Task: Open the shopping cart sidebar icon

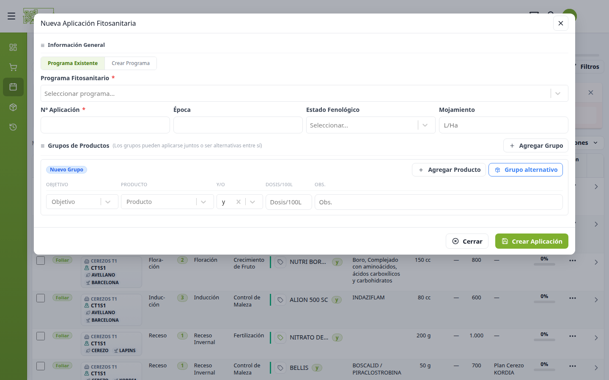Action: [x=13, y=67]
